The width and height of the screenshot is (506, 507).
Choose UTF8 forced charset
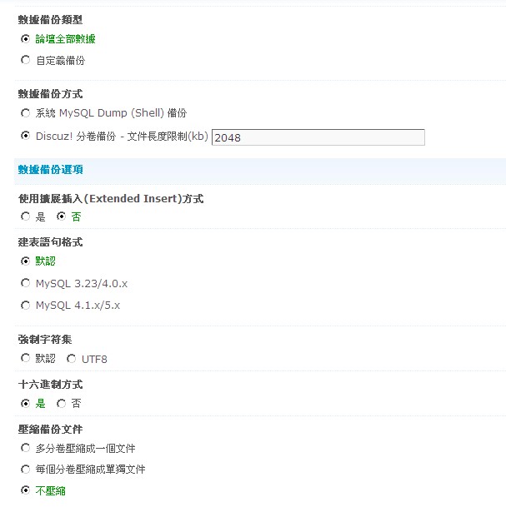coord(71,358)
